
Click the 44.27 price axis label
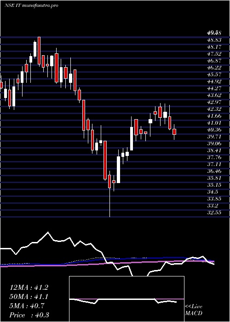tap(214, 88)
